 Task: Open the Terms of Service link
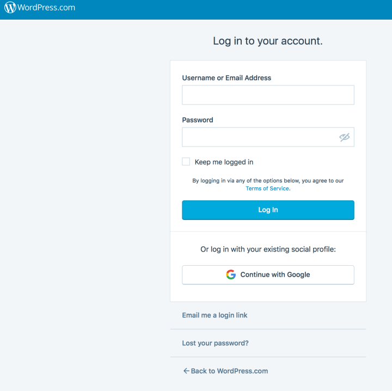(x=267, y=188)
